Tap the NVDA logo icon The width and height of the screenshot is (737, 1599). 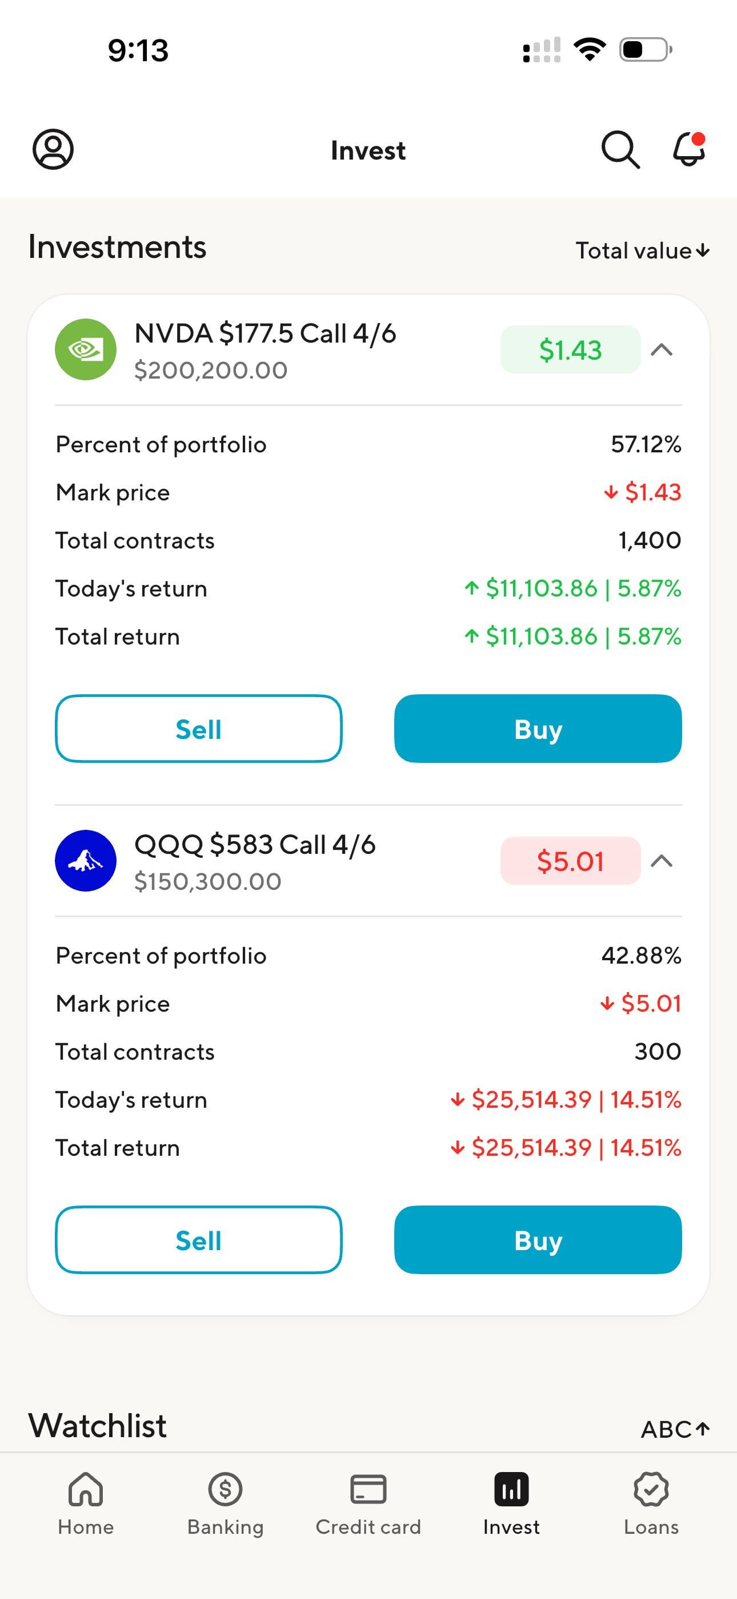(x=86, y=349)
